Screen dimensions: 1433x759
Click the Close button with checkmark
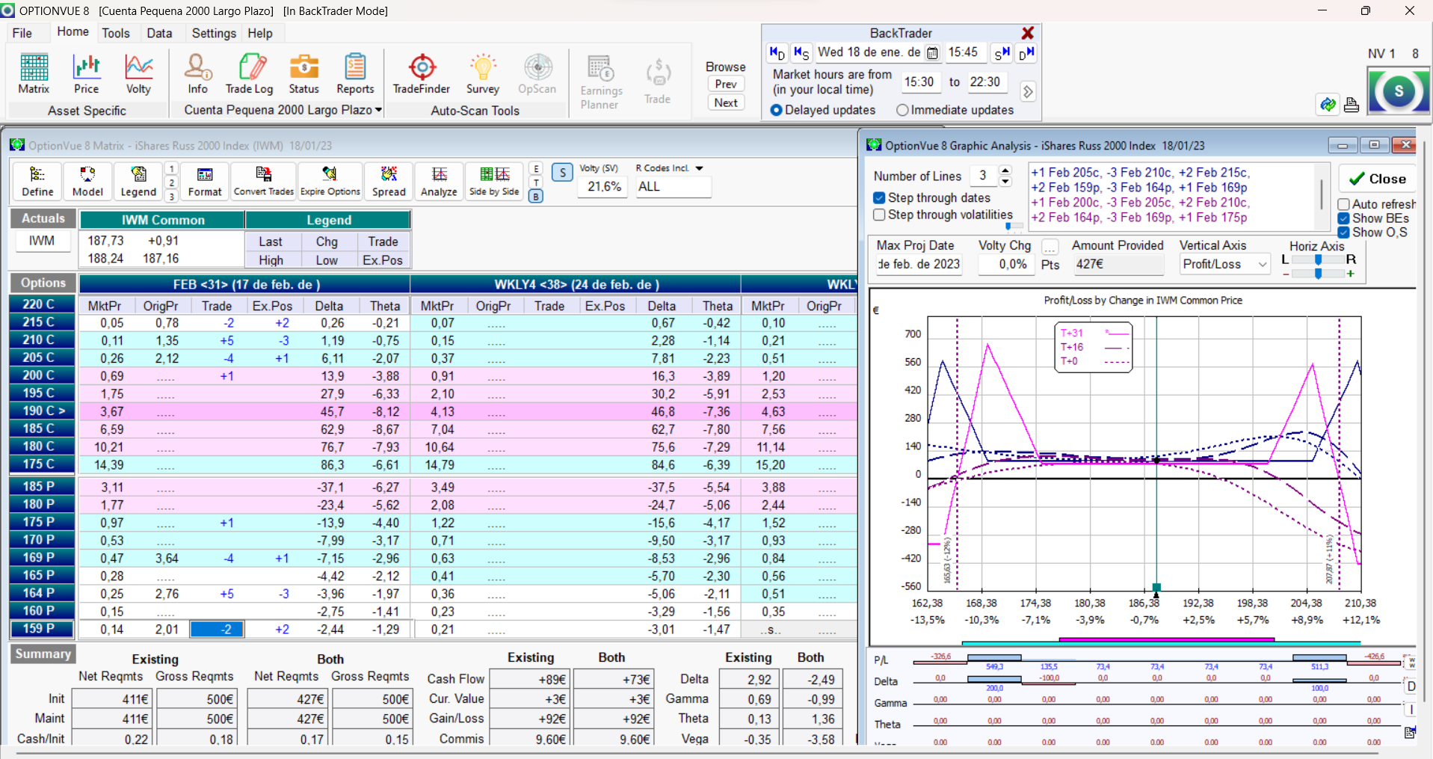pyautogui.click(x=1377, y=179)
